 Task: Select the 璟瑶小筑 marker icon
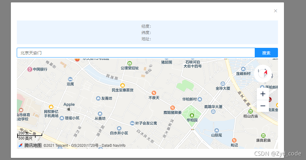click(62, 118)
